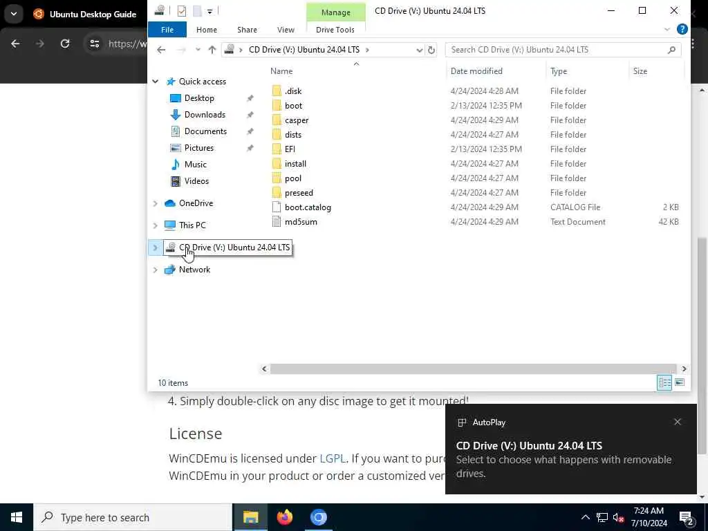Open the Share ribbon tab
The height and width of the screenshot is (531, 708).
[247, 30]
